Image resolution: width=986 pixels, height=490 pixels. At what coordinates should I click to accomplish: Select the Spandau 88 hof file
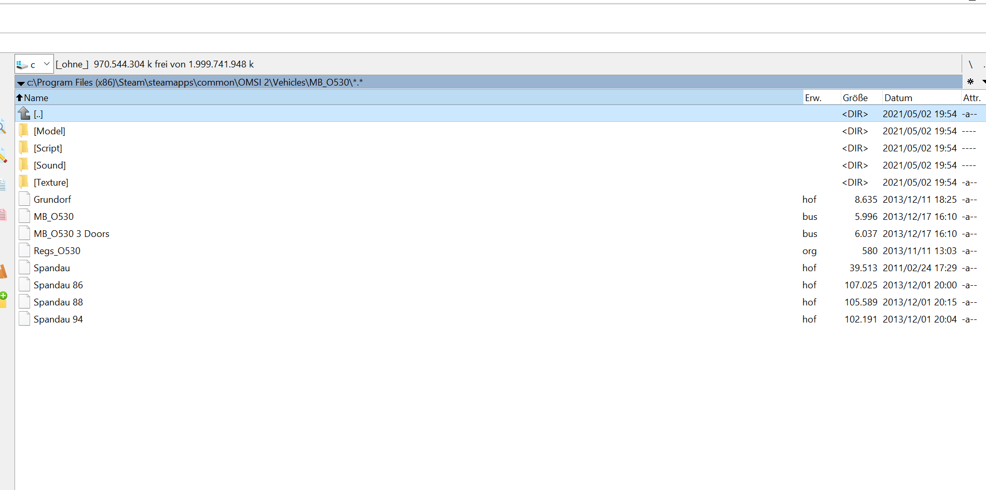tap(500, 302)
